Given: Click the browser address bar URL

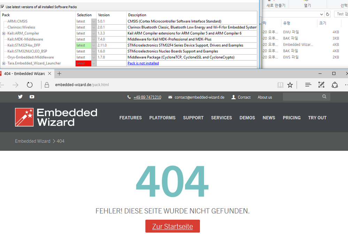Looking at the screenshot, I should click(82, 84).
